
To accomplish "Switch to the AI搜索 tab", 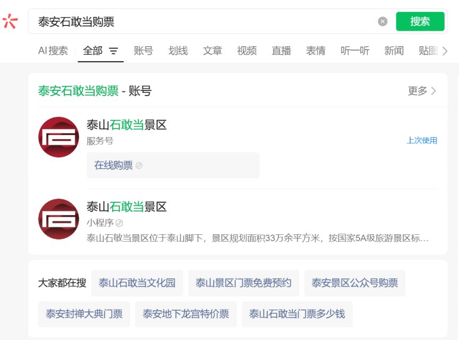I will point(53,50).
